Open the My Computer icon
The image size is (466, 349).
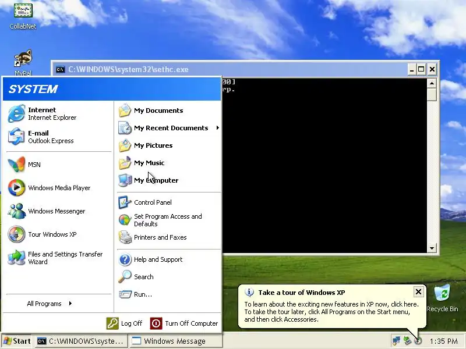[125, 180]
